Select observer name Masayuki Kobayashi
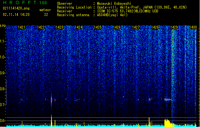This screenshot has width=200, height=127. [x=114, y=3]
